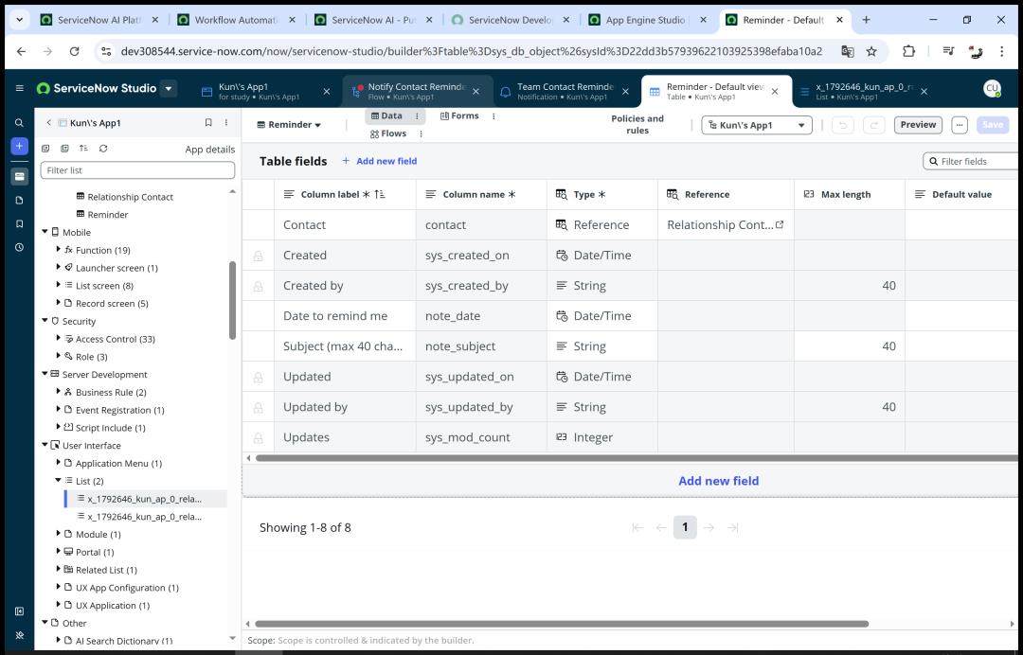
Task: Click the search icon in left rail
Action: point(20,122)
